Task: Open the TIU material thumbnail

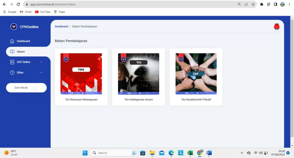Action: point(138,74)
